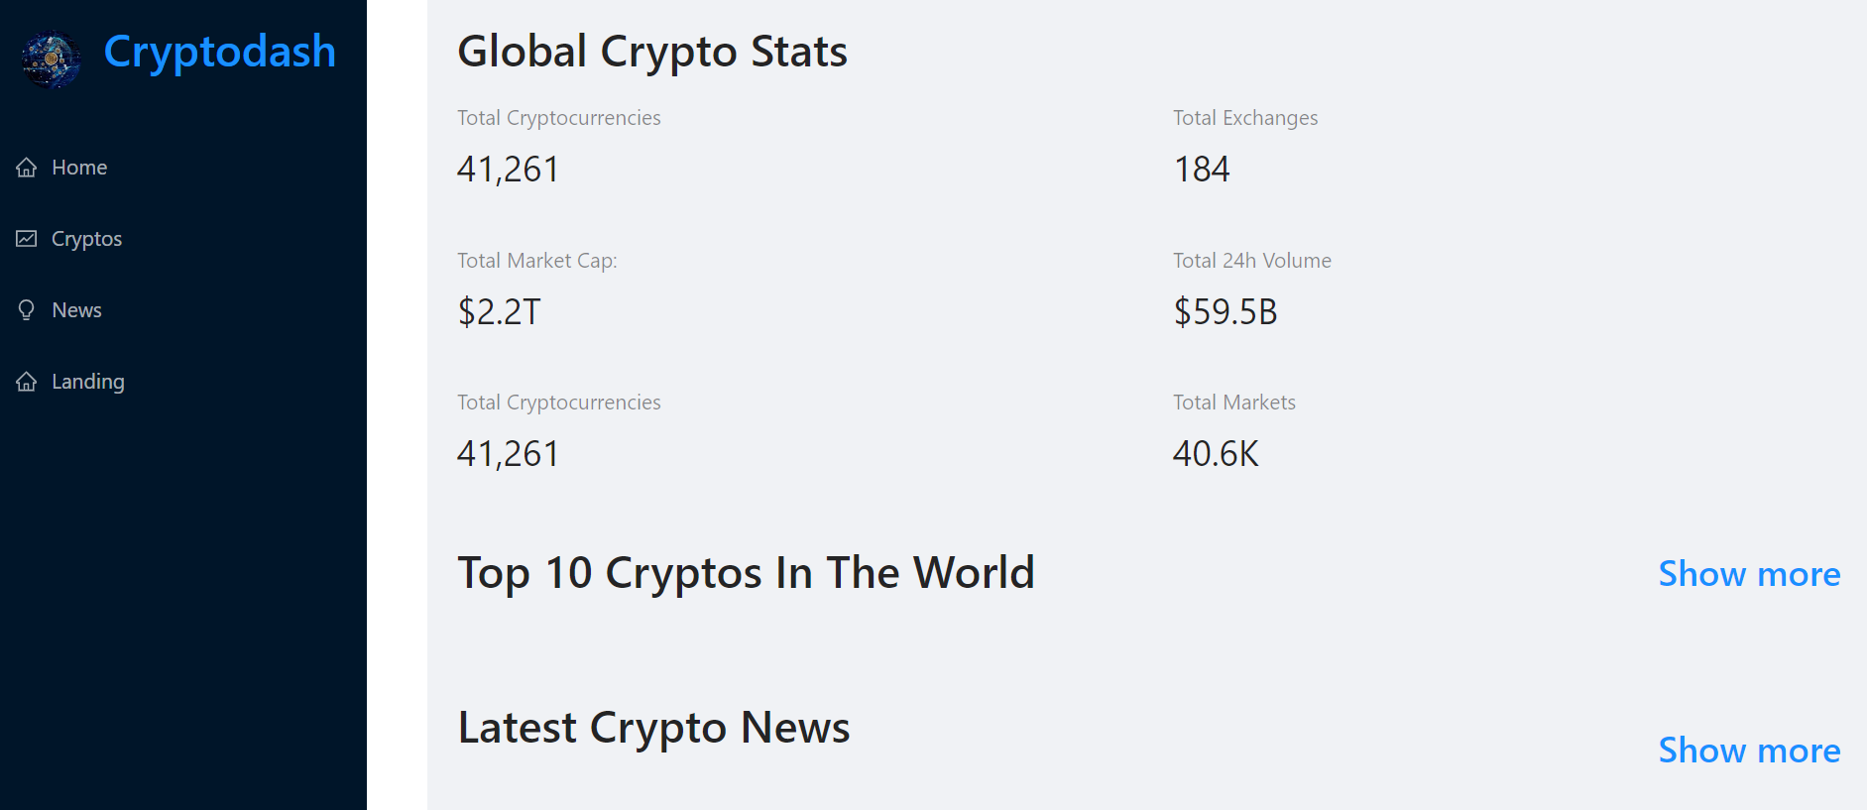Click the Total 24h Volume $59.5B value

(x=1225, y=312)
